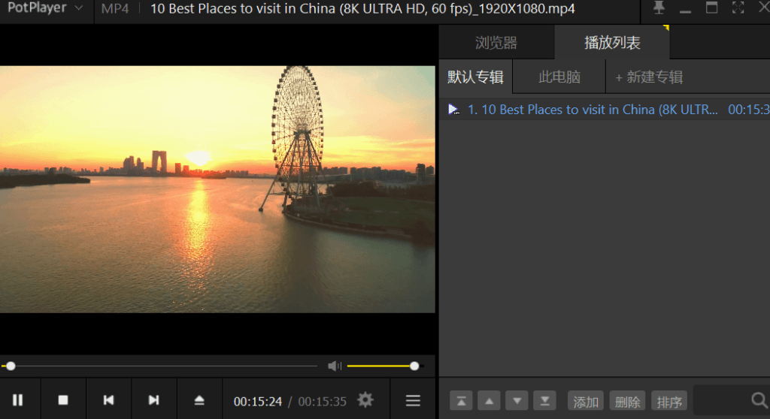Click the total duration 00:15:35
The width and height of the screenshot is (770, 419).
pyautogui.click(x=322, y=401)
